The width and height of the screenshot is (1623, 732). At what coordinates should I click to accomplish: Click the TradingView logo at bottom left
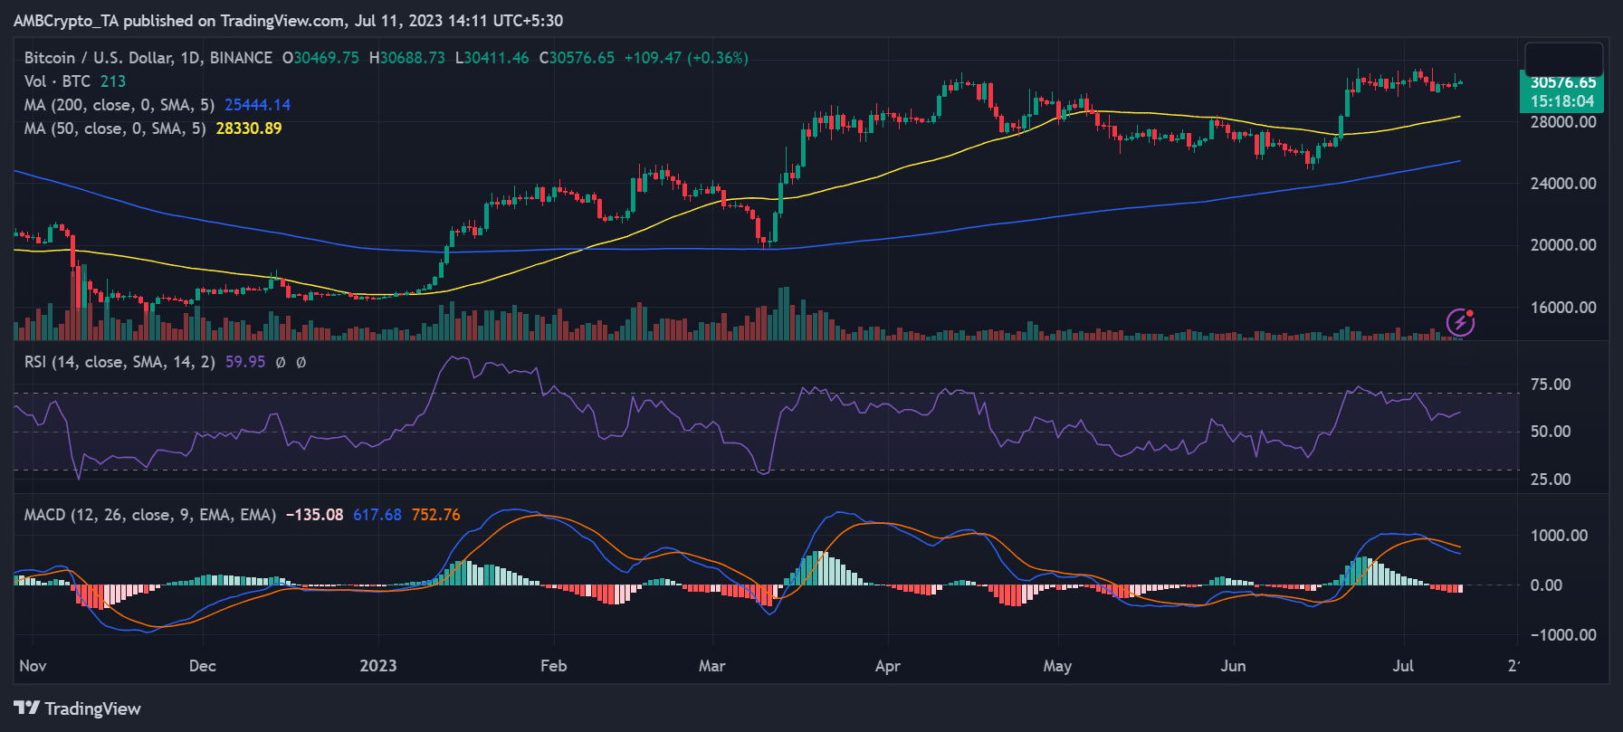[78, 708]
